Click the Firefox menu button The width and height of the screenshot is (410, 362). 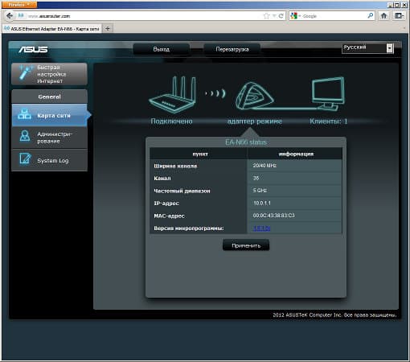pos(18,5)
